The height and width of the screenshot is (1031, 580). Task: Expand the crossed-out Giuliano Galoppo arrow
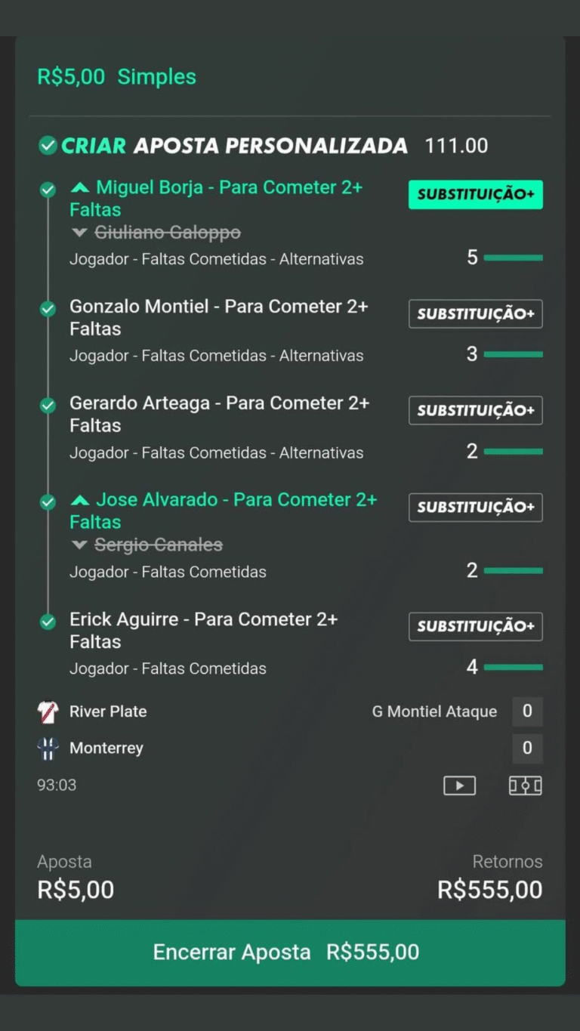pyautogui.click(x=79, y=233)
